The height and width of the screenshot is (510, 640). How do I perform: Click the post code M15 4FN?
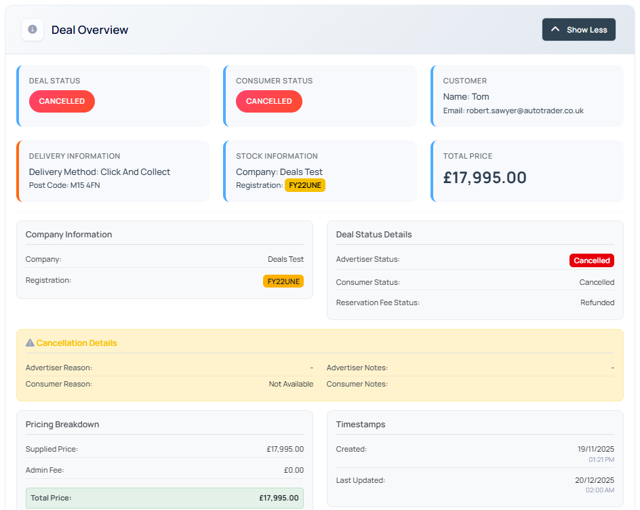point(85,185)
